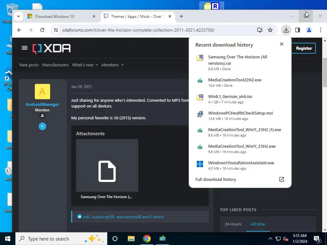This screenshot has width=327, height=245.
Task: Switch to the Download Windows 10 tab
Action: pyautogui.click(x=54, y=17)
